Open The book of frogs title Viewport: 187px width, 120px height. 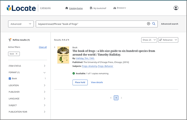click(114, 53)
